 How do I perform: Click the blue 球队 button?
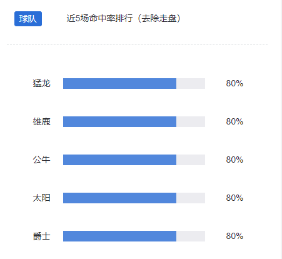coord(28,19)
